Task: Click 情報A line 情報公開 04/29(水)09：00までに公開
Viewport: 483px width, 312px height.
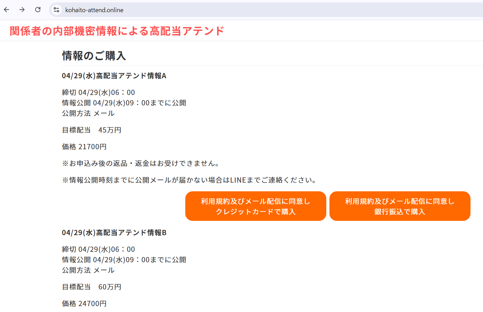Action: click(x=124, y=103)
